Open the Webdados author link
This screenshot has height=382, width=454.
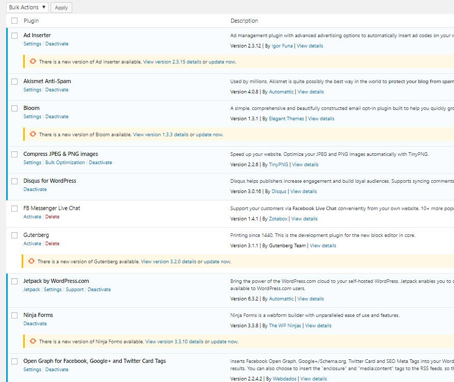coord(285,379)
